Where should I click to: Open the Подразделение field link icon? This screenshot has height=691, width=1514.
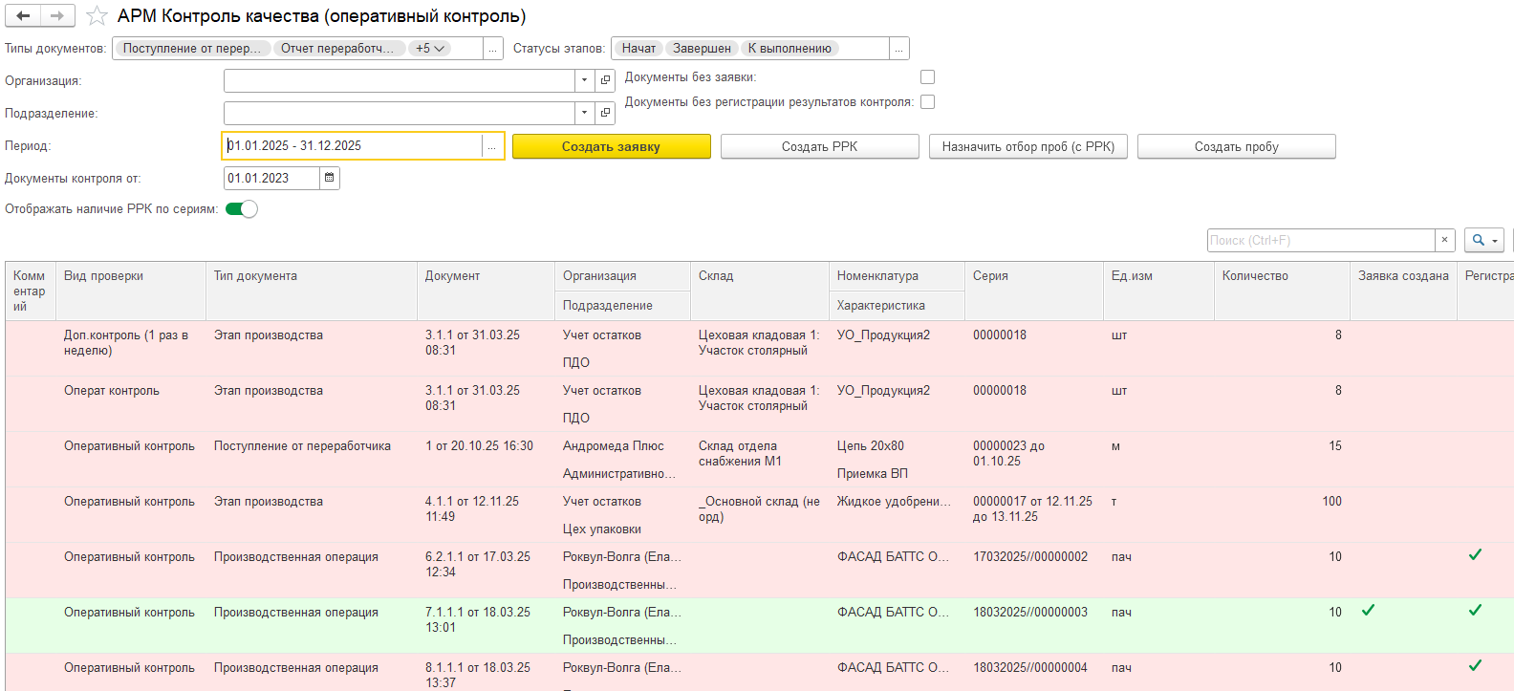coord(605,114)
